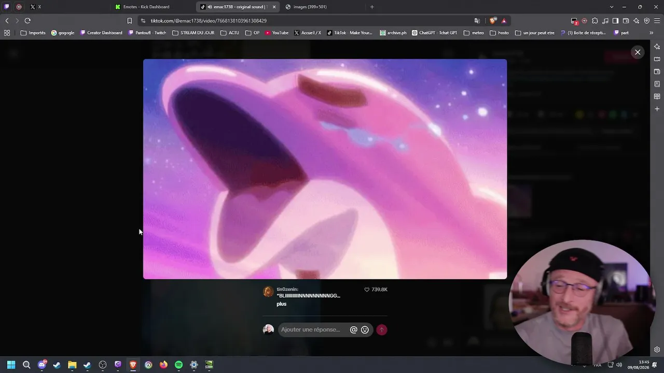
Task: Open the page translate icon in address bar
Action: tap(477, 21)
